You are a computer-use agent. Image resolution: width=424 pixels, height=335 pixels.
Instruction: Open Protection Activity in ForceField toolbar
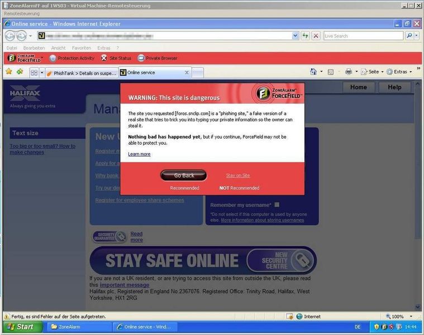click(x=72, y=58)
